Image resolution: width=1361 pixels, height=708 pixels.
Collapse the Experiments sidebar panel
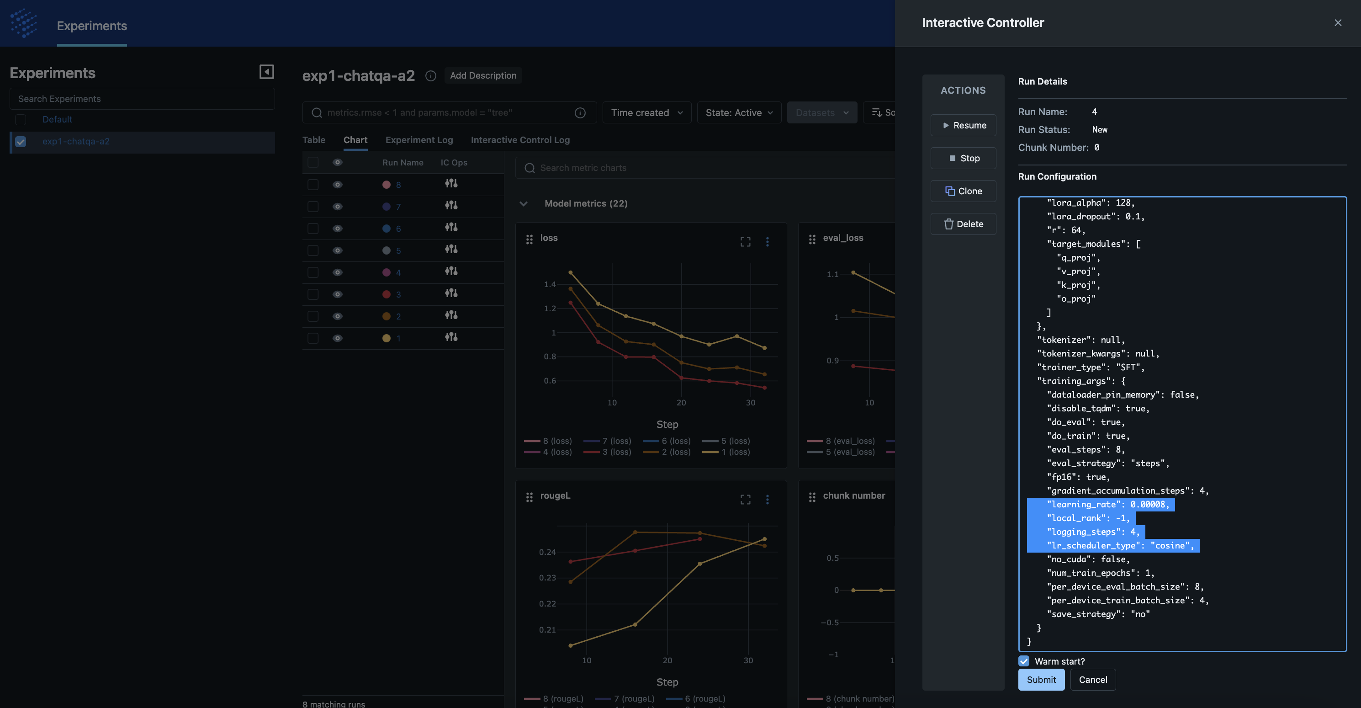point(266,72)
